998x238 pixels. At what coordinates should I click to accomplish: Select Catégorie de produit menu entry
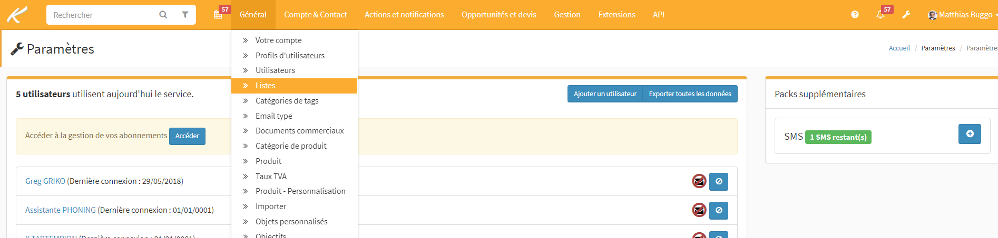[294, 146]
